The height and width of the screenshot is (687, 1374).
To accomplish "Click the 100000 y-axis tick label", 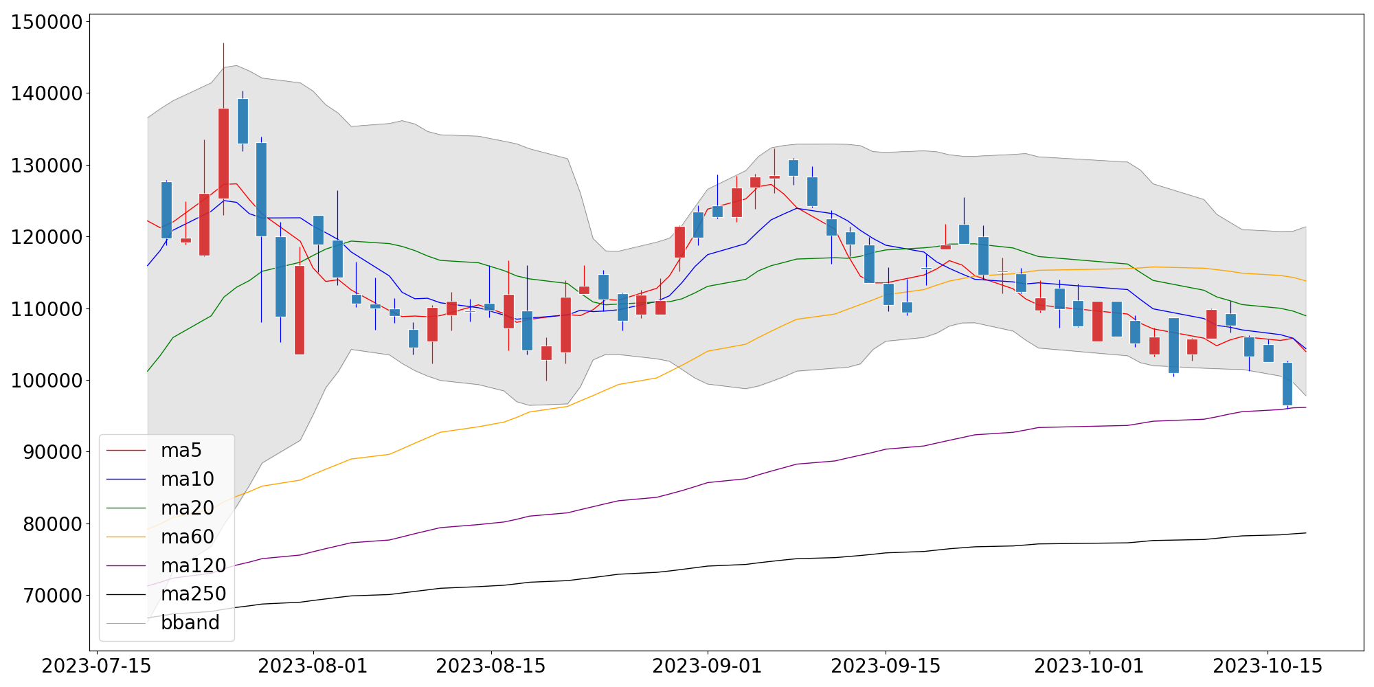I will [47, 381].
